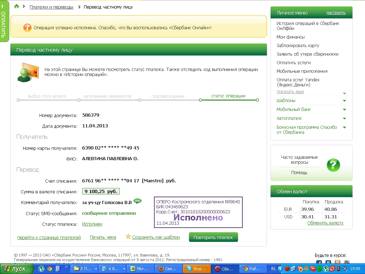The width and height of the screenshot is (365, 274).
Task: Switch to the Firefox Све… taskbar window
Action: pyautogui.click(x=169, y=269)
